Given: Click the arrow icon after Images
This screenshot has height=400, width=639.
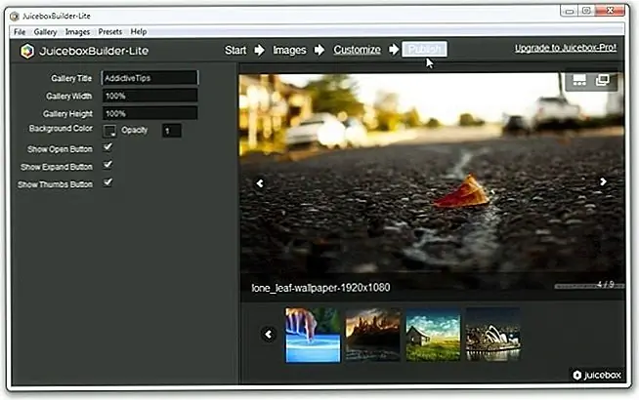Looking at the screenshot, I should 319,50.
